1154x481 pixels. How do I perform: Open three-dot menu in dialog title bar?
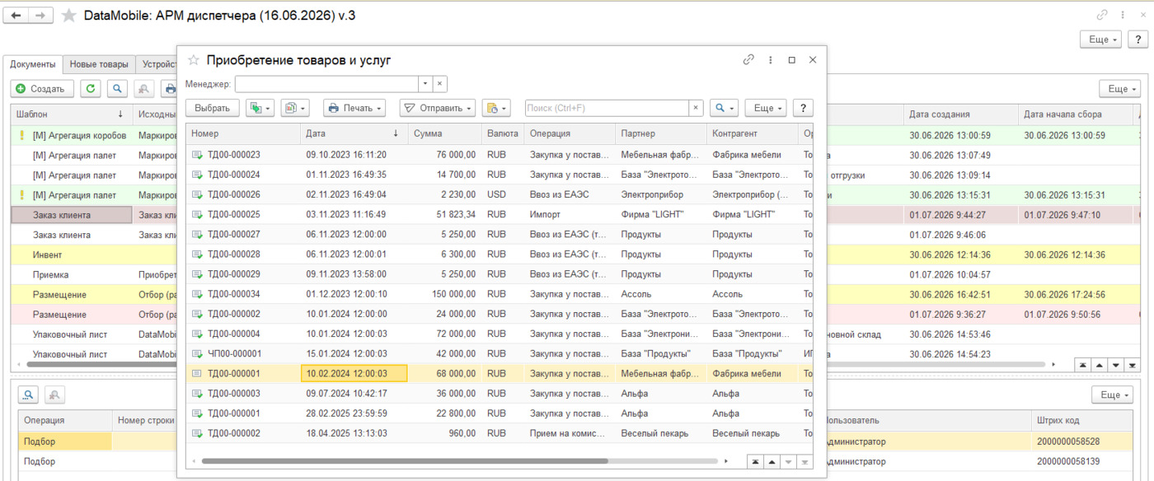click(x=770, y=60)
